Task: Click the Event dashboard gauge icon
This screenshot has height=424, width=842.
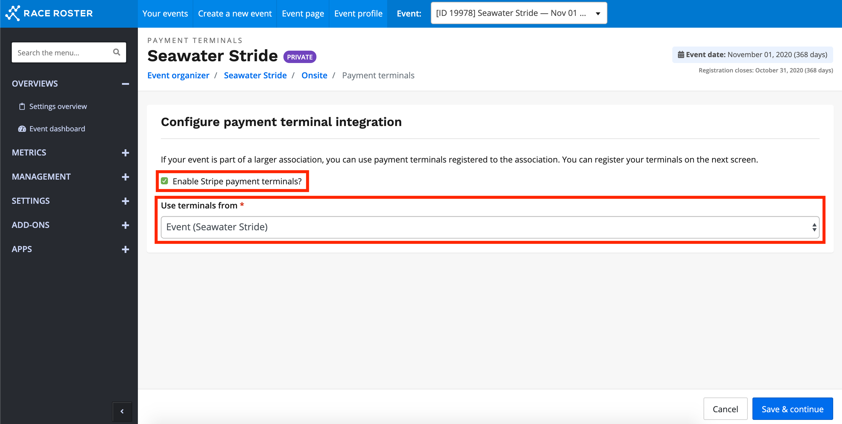Action: click(22, 129)
